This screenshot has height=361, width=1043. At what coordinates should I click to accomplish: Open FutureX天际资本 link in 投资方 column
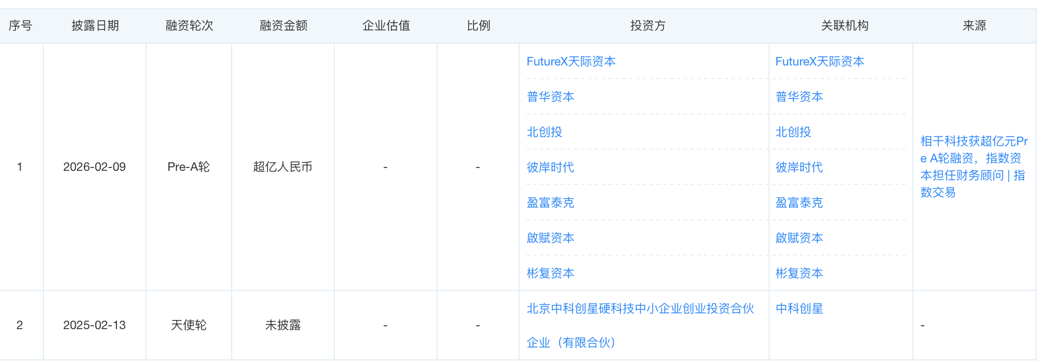coord(571,61)
